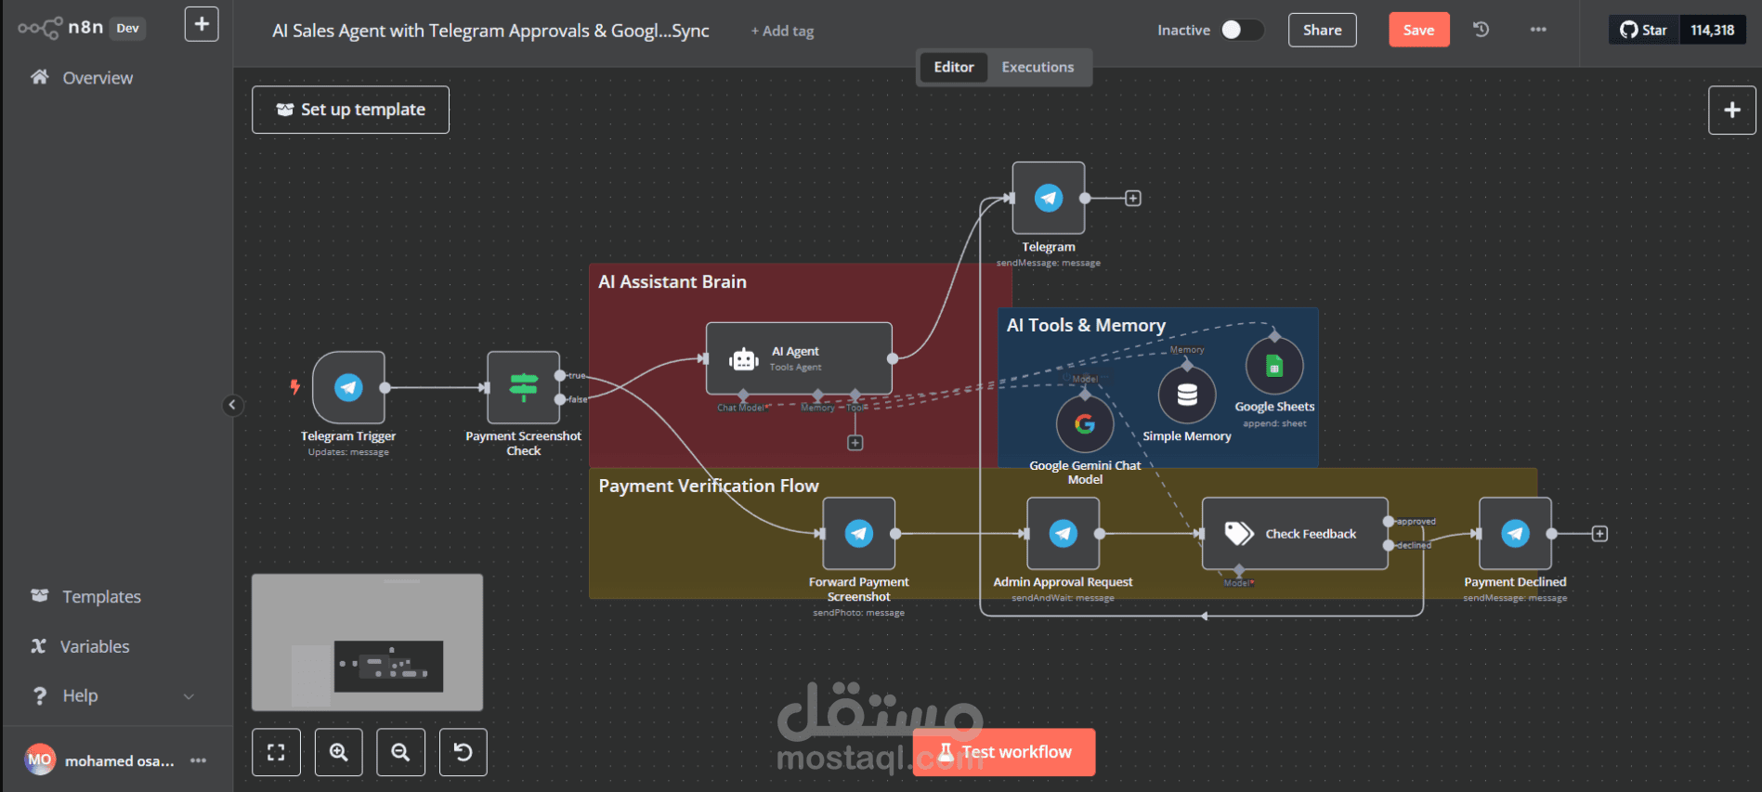Screen dimensions: 1762x792
Task: Open workflow history
Action: click(x=1481, y=30)
